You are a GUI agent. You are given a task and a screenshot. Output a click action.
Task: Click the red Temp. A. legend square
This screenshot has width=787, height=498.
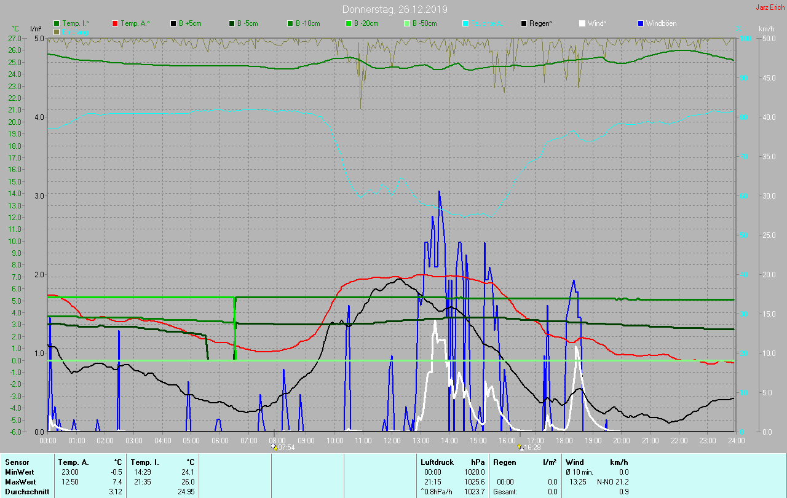coord(115,23)
